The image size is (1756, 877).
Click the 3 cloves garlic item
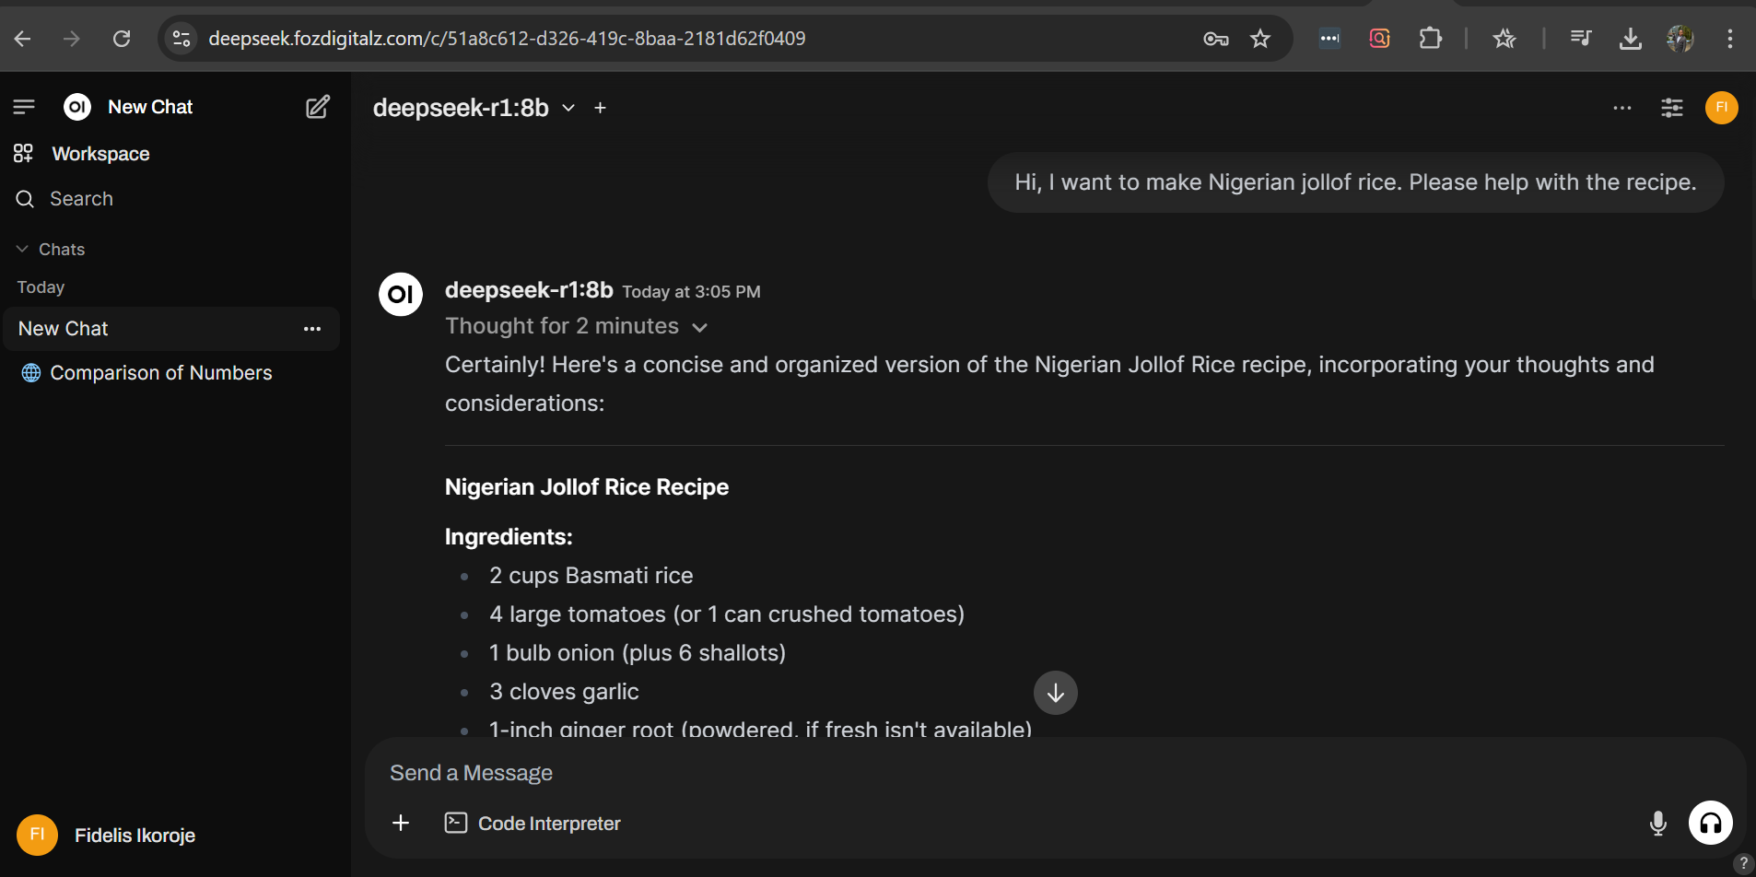pos(564,692)
